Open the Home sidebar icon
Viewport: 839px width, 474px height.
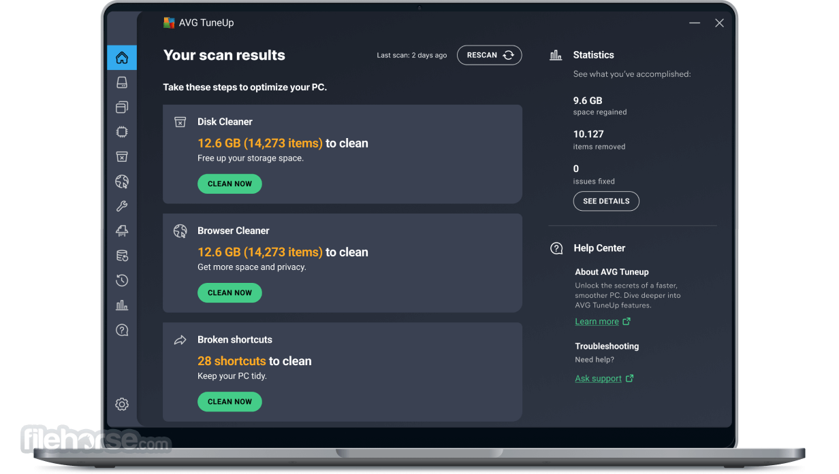click(x=122, y=58)
